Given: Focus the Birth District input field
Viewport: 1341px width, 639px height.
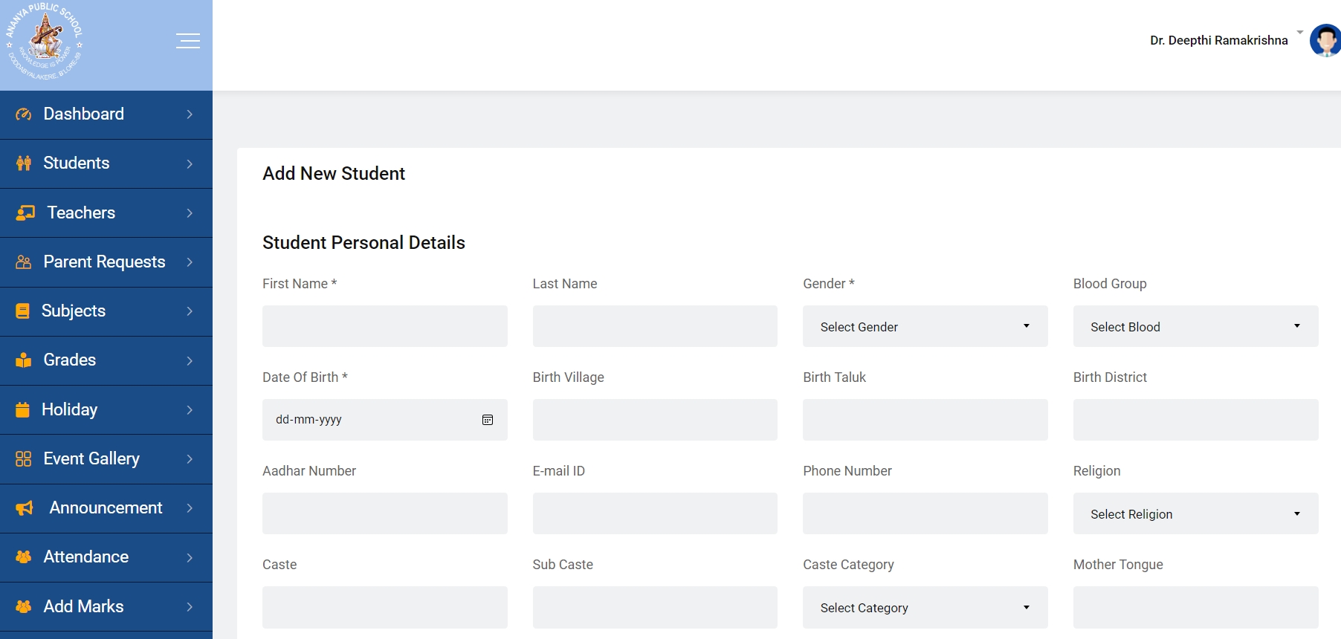Looking at the screenshot, I should tap(1195, 420).
